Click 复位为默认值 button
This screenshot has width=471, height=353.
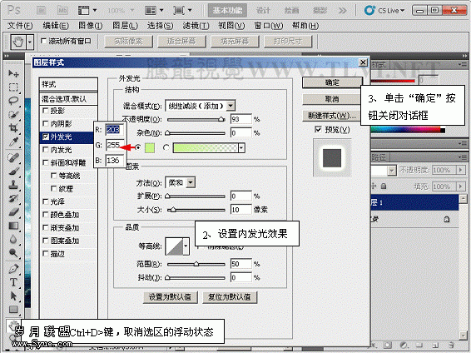(x=230, y=297)
